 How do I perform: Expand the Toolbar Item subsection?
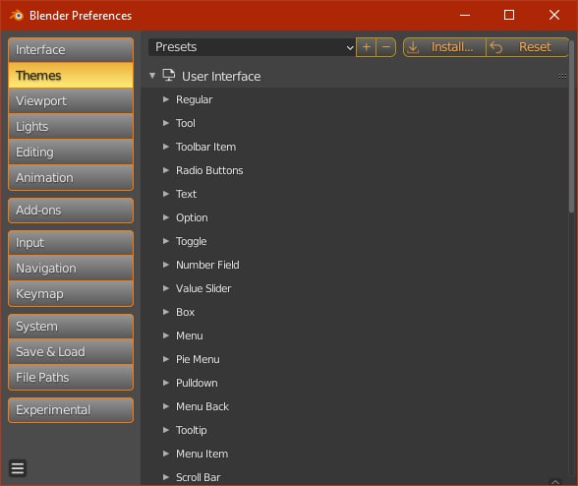(x=166, y=147)
